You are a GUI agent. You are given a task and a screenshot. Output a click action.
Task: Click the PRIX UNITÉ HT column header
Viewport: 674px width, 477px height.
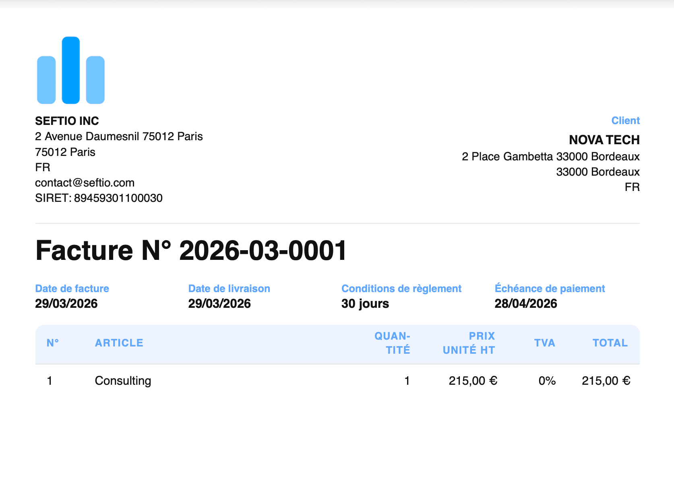pyautogui.click(x=469, y=343)
